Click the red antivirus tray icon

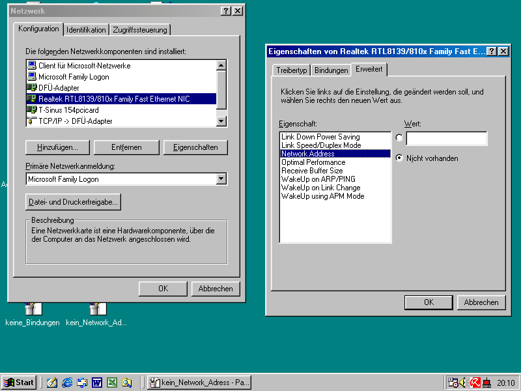(475, 383)
